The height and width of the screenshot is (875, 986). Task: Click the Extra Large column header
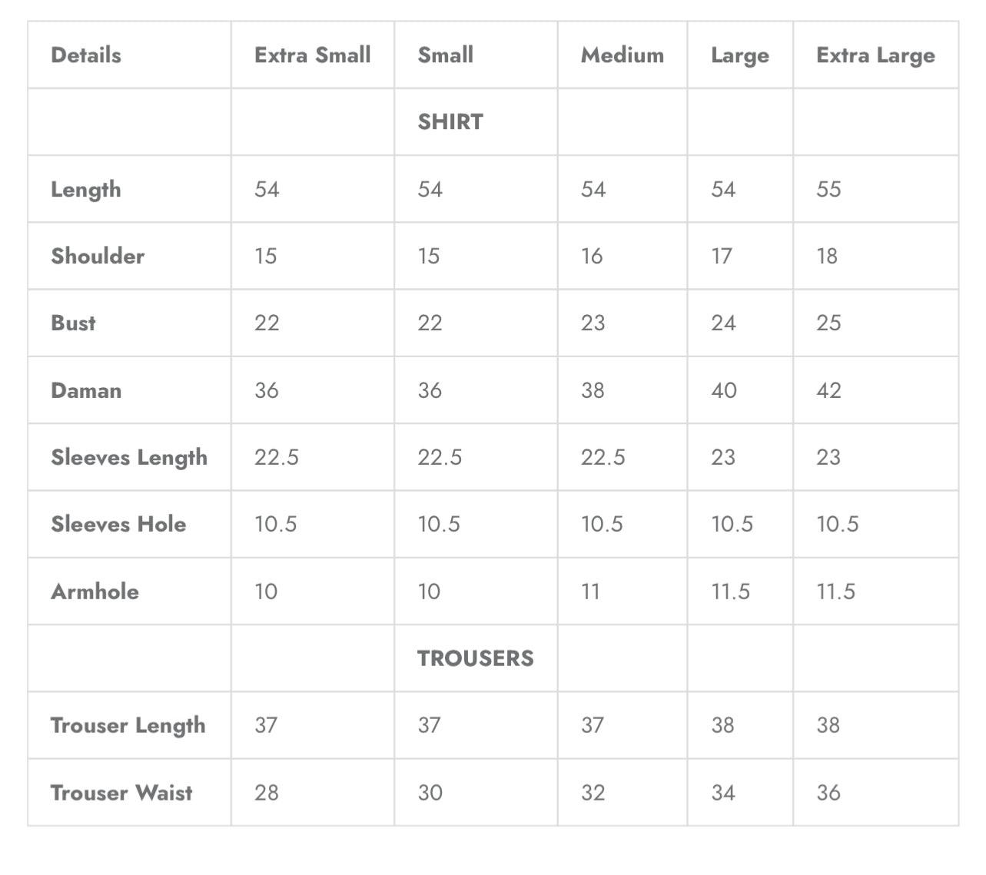coord(875,55)
